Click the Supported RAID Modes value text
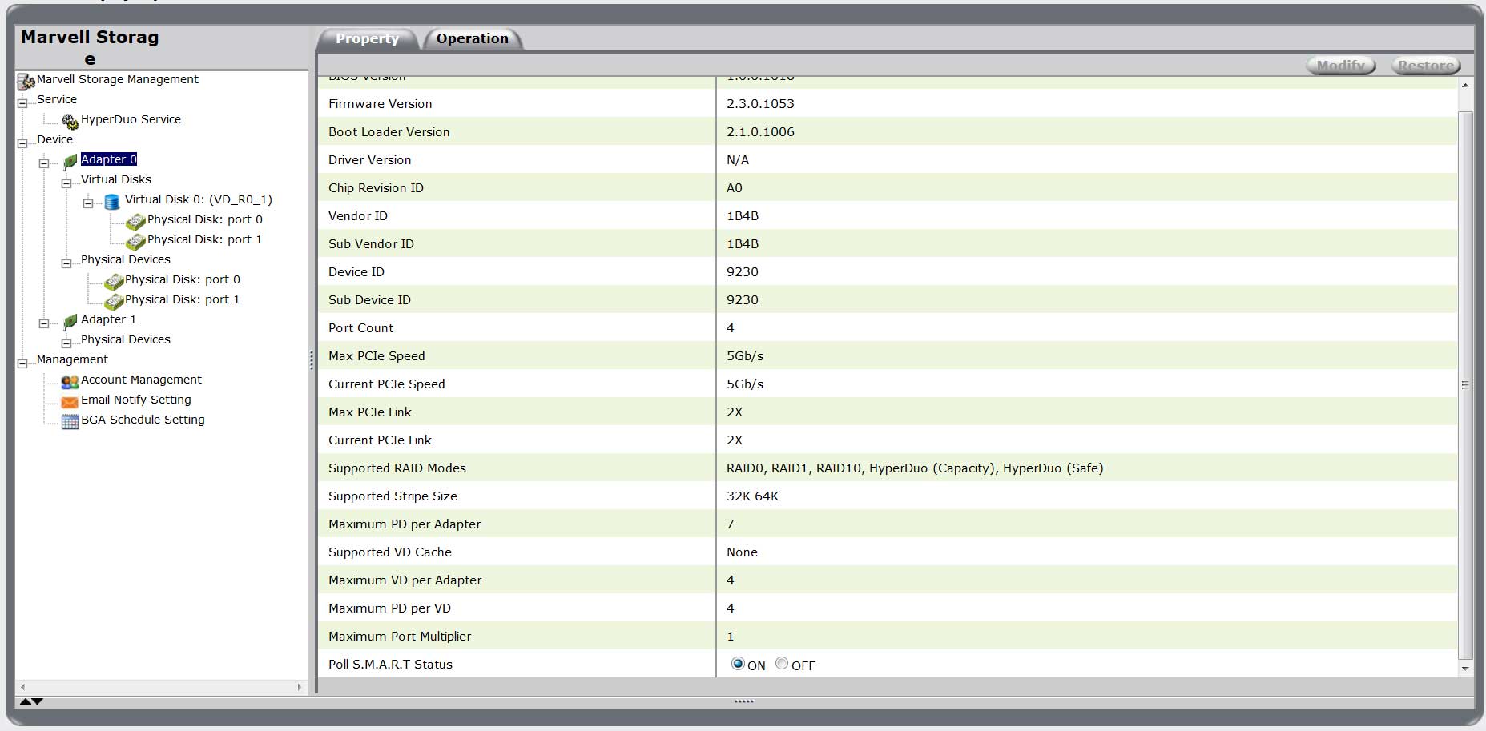This screenshot has height=731, width=1486. tap(915, 468)
